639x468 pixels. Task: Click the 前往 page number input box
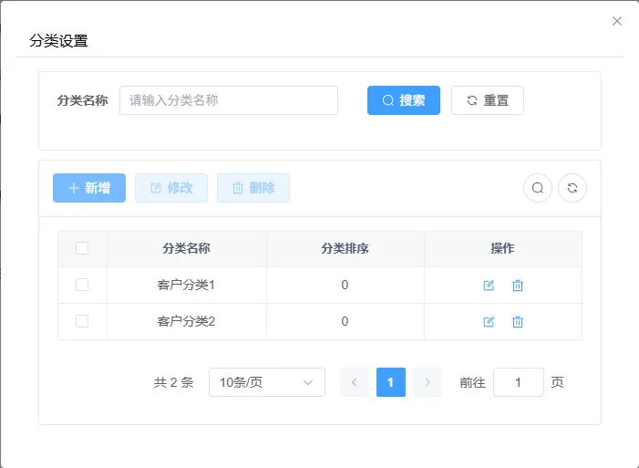pyautogui.click(x=519, y=382)
